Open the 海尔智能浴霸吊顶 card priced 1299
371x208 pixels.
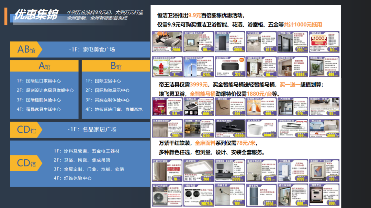click(199, 67)
